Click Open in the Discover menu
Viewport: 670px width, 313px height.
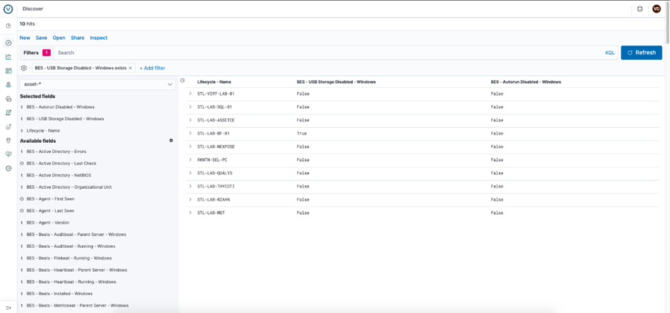(59, 38)
